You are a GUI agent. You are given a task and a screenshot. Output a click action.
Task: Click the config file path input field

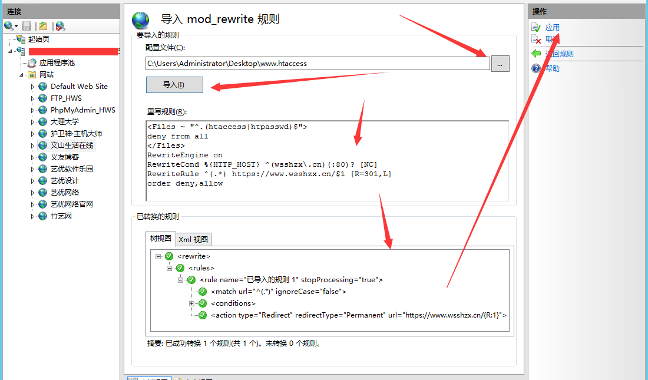(x=317, y=64)
